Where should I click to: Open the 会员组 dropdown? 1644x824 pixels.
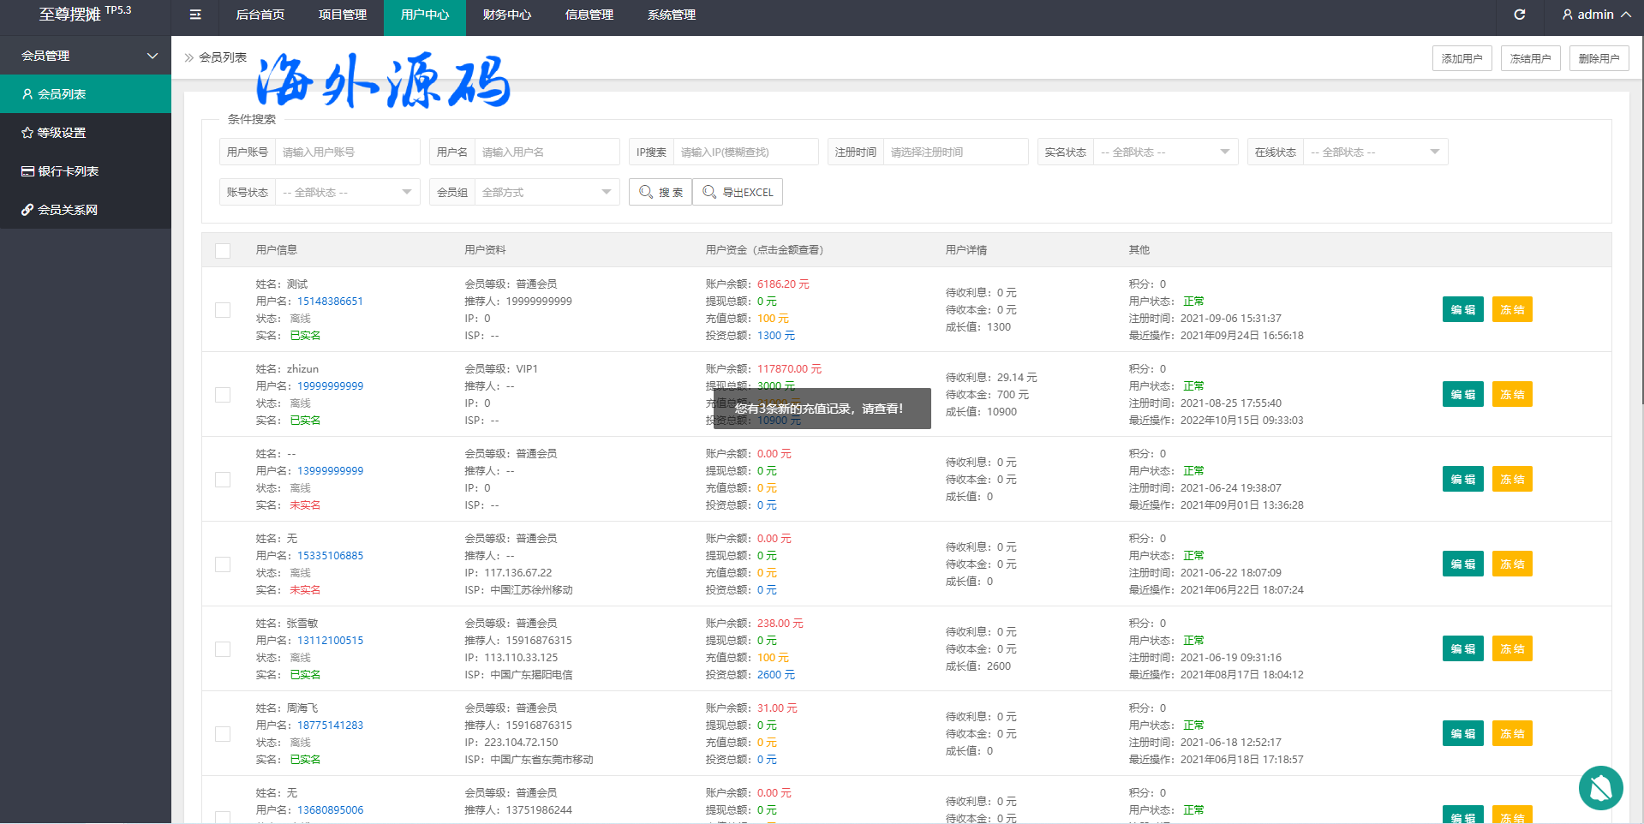(x=547, y=192)
